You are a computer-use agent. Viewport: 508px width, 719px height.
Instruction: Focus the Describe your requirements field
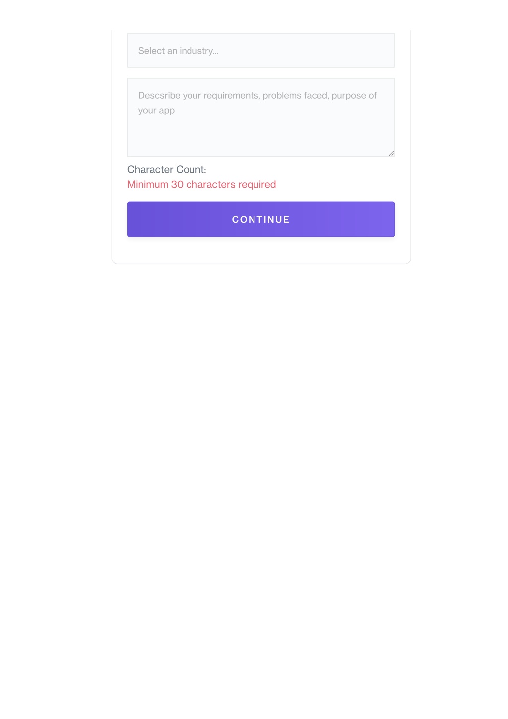[x=261, y=118]
